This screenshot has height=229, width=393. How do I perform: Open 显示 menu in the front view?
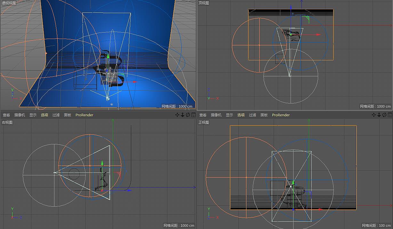click(229, 115)
